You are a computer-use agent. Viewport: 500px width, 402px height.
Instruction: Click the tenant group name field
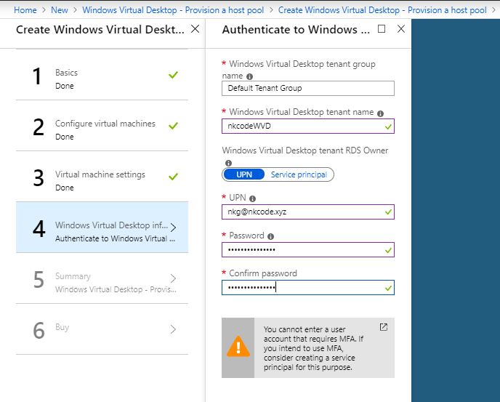307,88
